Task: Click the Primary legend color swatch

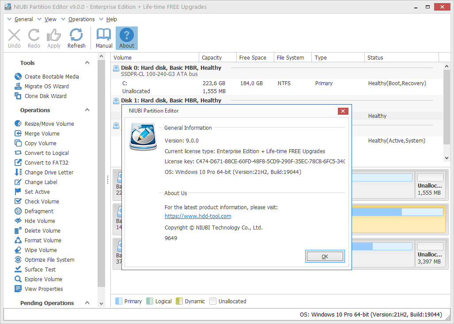Action: [x=119, y=301]
